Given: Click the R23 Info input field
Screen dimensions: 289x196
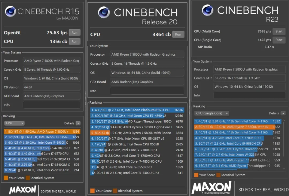Looking at the screenshot, I should (249, 95).
